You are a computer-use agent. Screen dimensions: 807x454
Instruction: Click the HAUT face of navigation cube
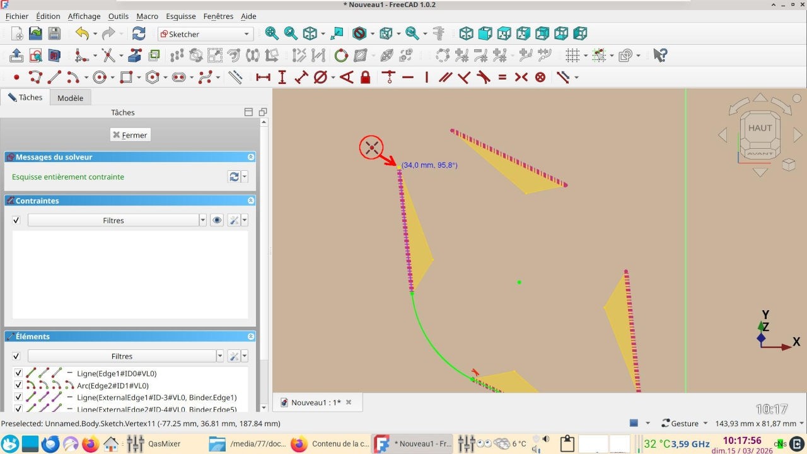tap(760, 128)
